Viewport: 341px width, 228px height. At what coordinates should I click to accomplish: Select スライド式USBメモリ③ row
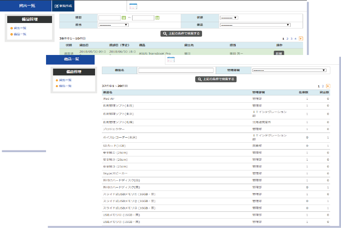pos(216,208)
